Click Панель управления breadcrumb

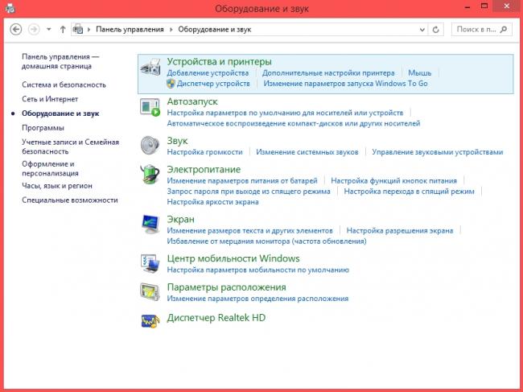coord(130,29)
